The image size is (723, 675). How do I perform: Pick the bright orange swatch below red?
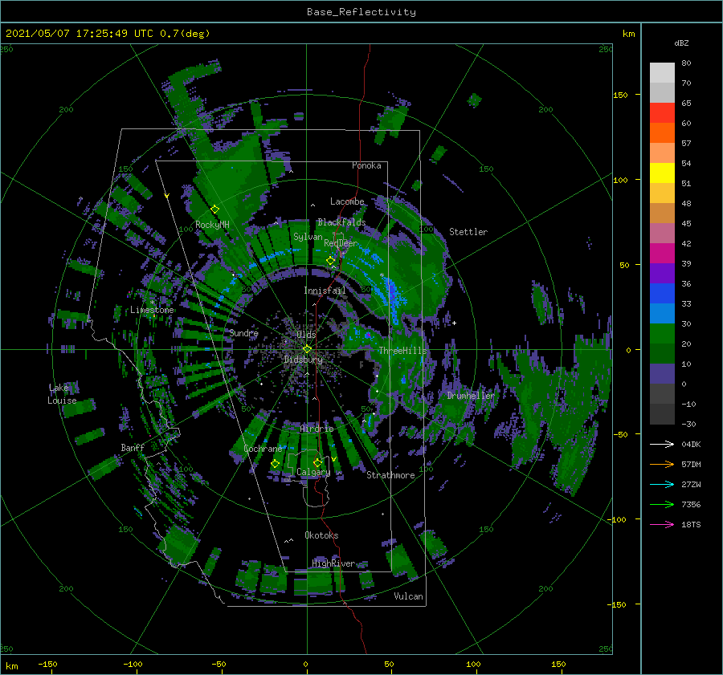pyautogui.click(x=662, y=133)
